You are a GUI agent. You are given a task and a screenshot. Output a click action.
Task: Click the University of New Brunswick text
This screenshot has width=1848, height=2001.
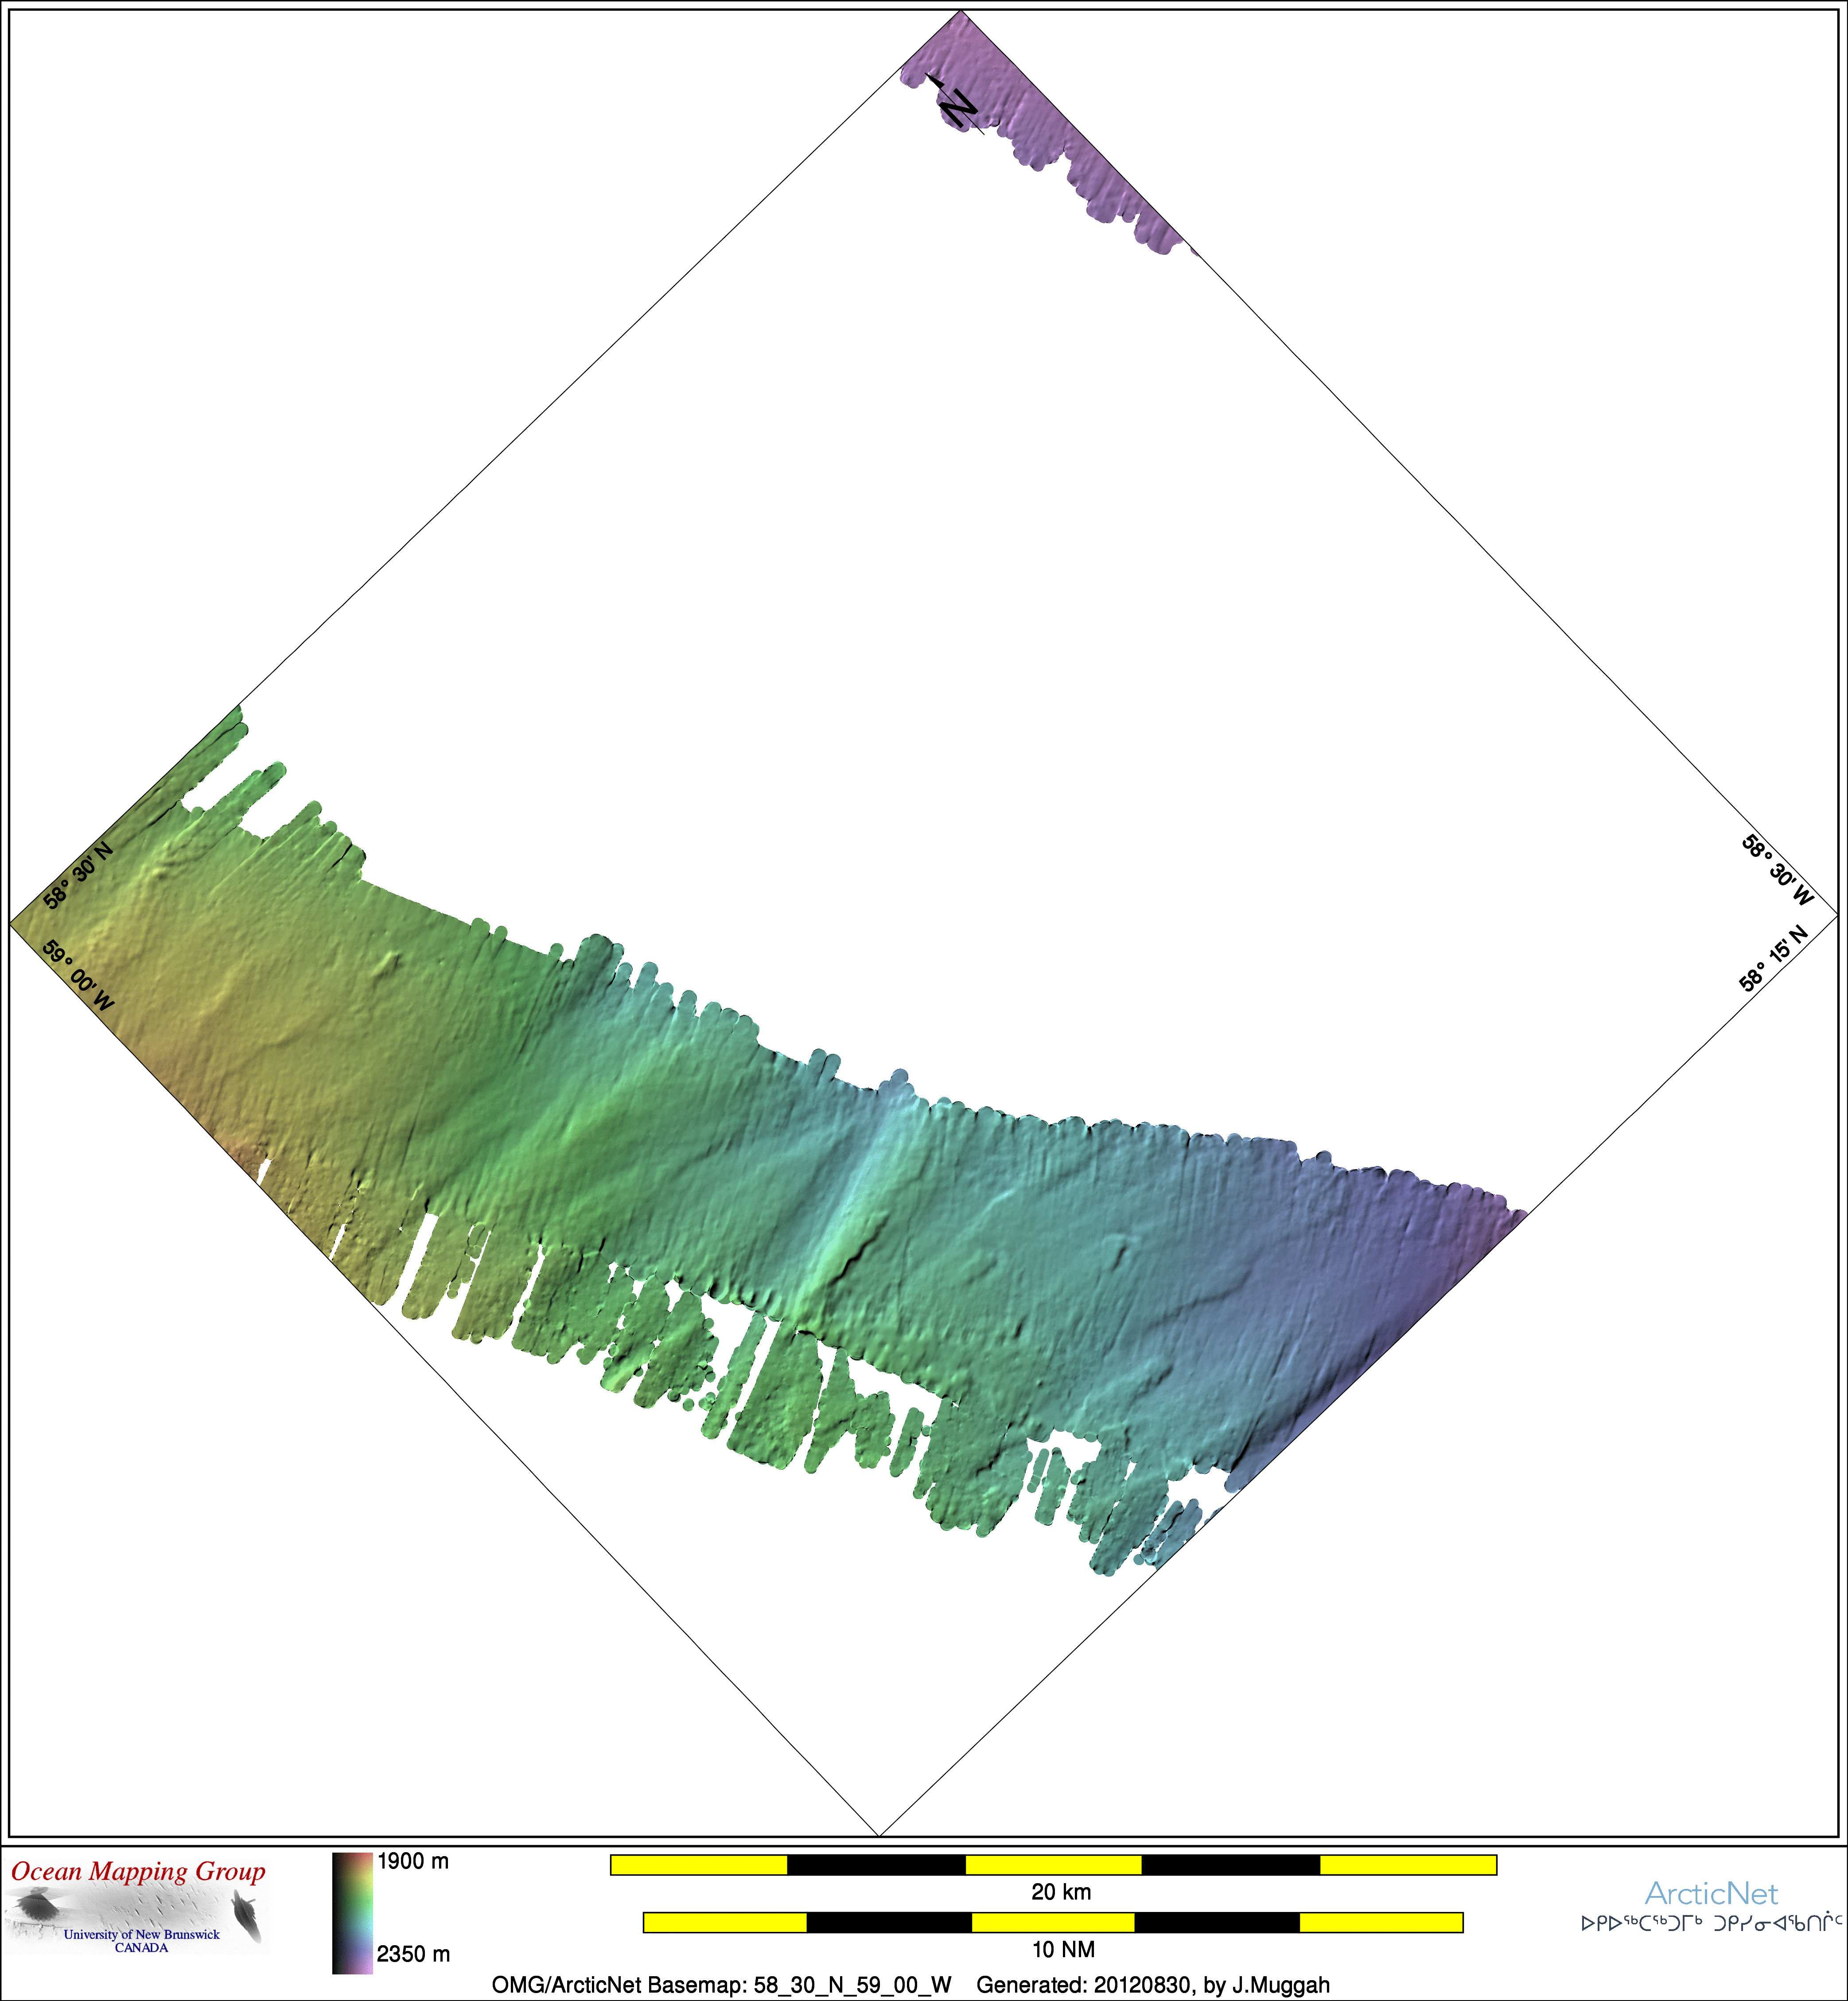tap(141, 1934)
